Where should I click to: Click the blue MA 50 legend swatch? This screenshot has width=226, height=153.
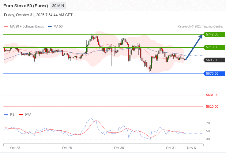pyautogui.click(x=50, y=27)
